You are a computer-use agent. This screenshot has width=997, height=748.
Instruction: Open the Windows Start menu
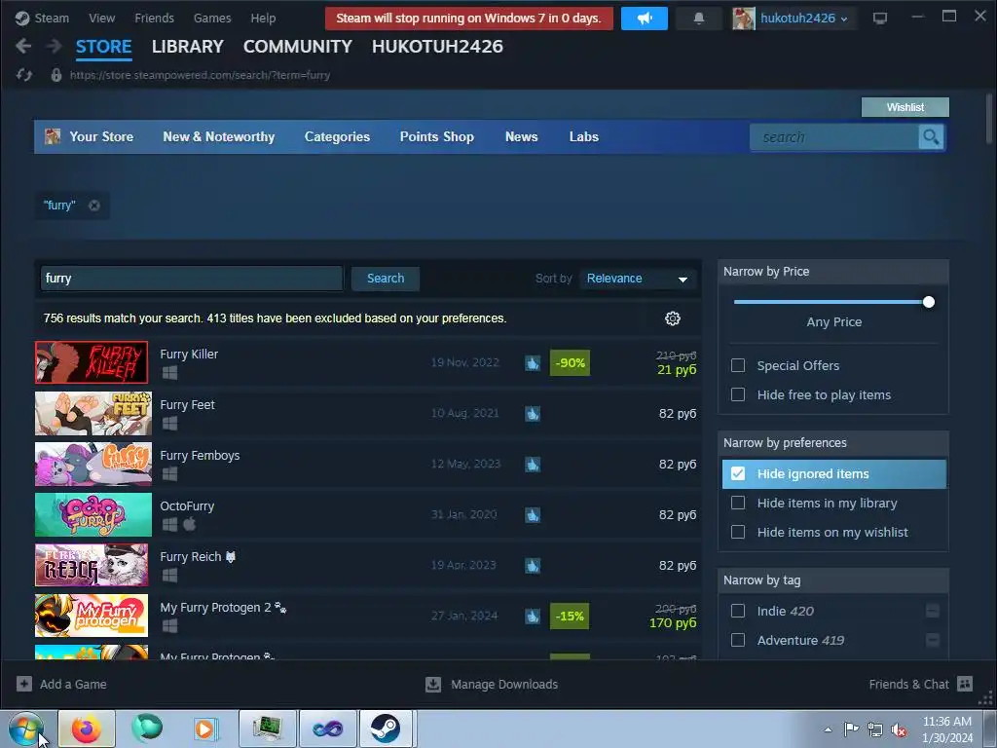tap(26, 729)
